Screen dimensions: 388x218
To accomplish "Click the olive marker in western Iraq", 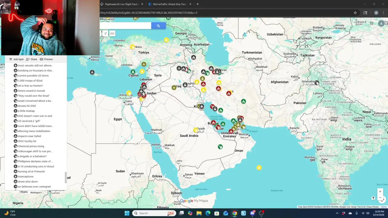I will (x=174, y=88).
